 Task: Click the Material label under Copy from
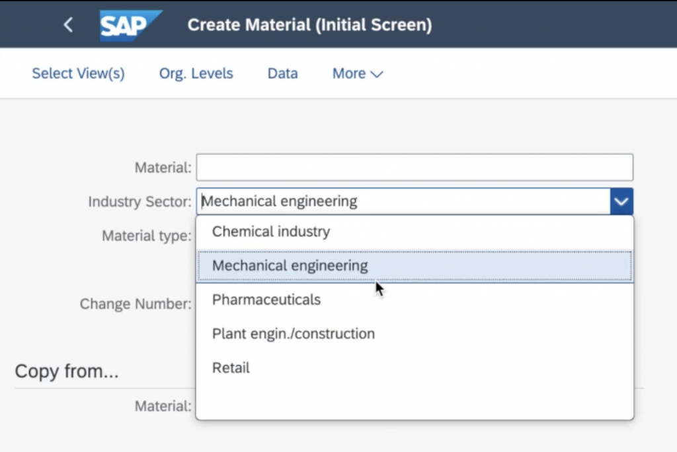[x=163, y=406]
